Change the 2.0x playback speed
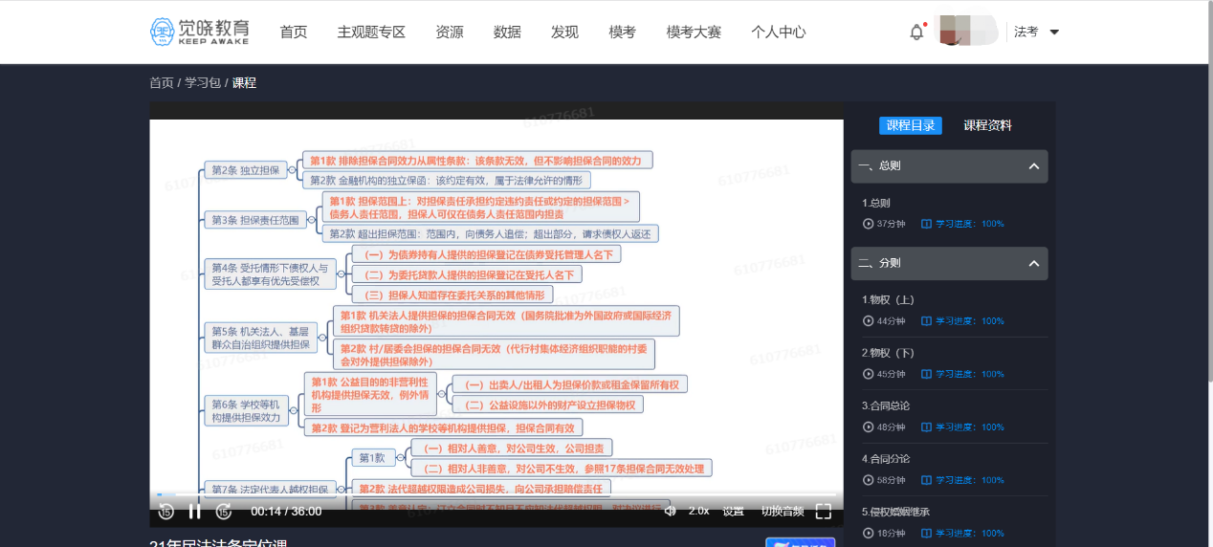This screenshot has height=547, width=1213. pyautogui.click(x=698, y=512)
